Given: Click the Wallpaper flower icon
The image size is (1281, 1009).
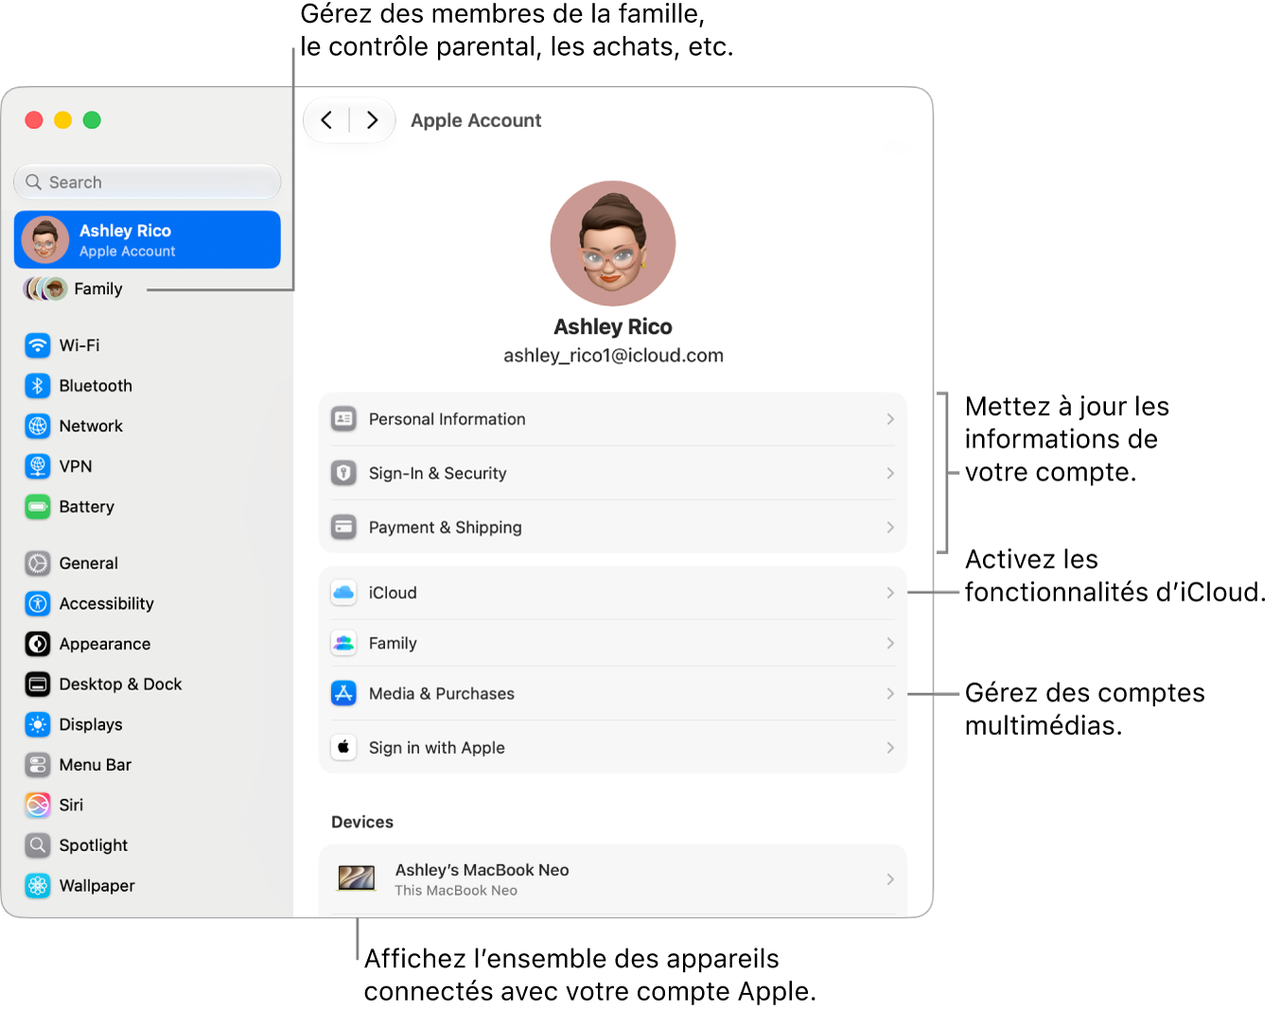Looking at the screenshot, I should coord(38,886).
